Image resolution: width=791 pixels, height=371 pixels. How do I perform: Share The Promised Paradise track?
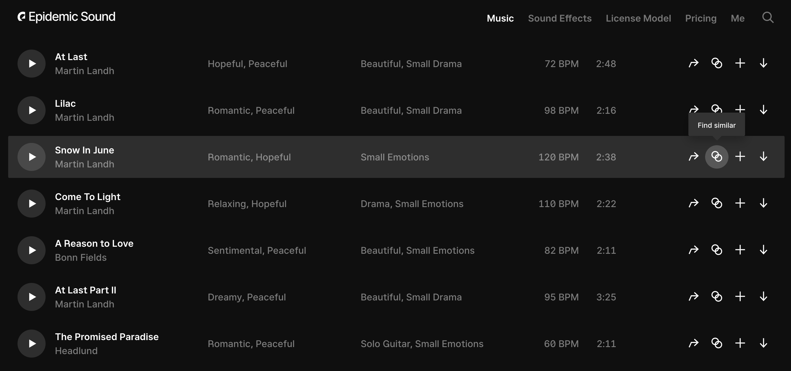(693, 343)
